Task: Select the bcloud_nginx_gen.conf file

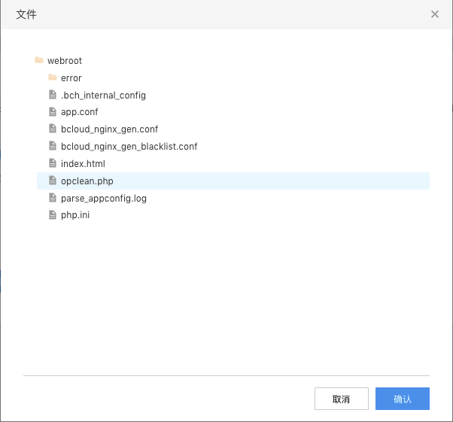Action: click(110, 129)
